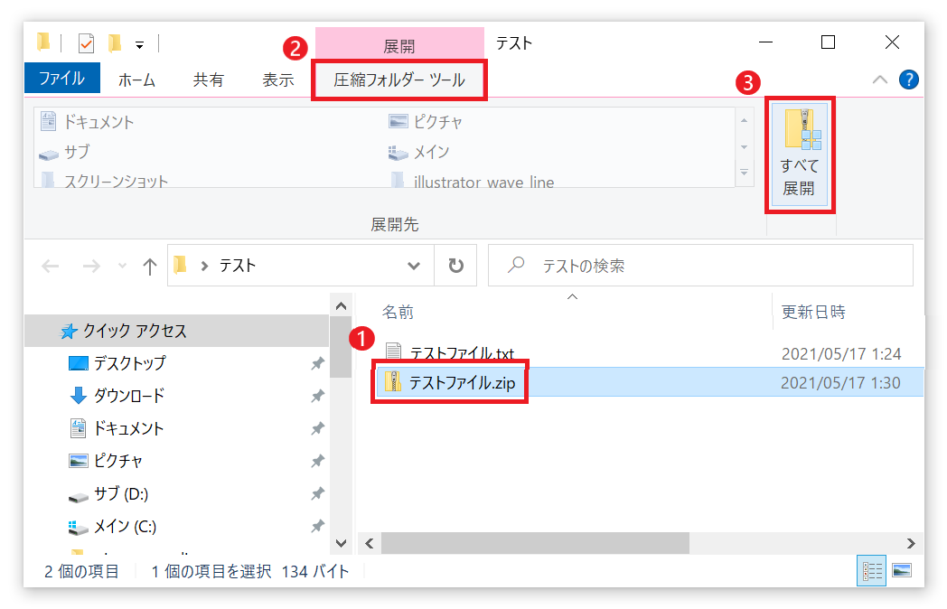Open the help question mark icon
947x609 pixels.
pyautogui.click(x=909, y=80)
